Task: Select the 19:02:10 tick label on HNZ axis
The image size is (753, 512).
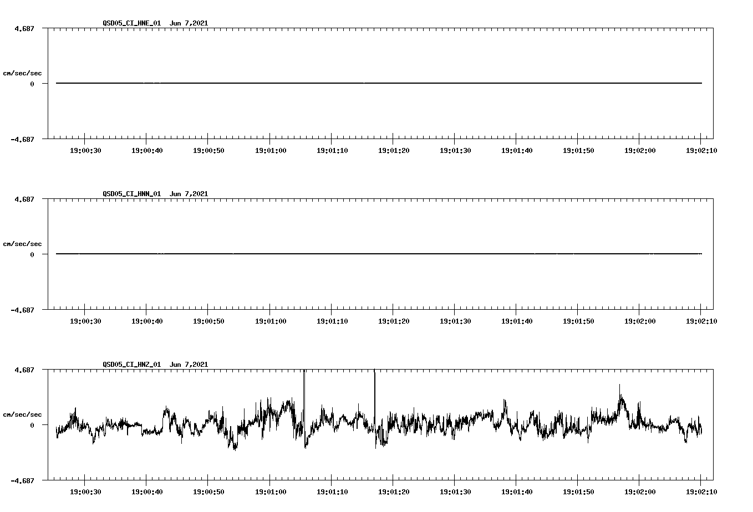Action: click(703, 491)
